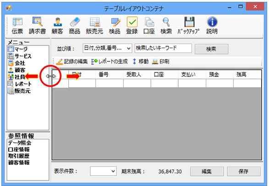This screenshot has height=186, width=269.
Task: Click the empty cell under 受取人 column
Action: point(137,83)
